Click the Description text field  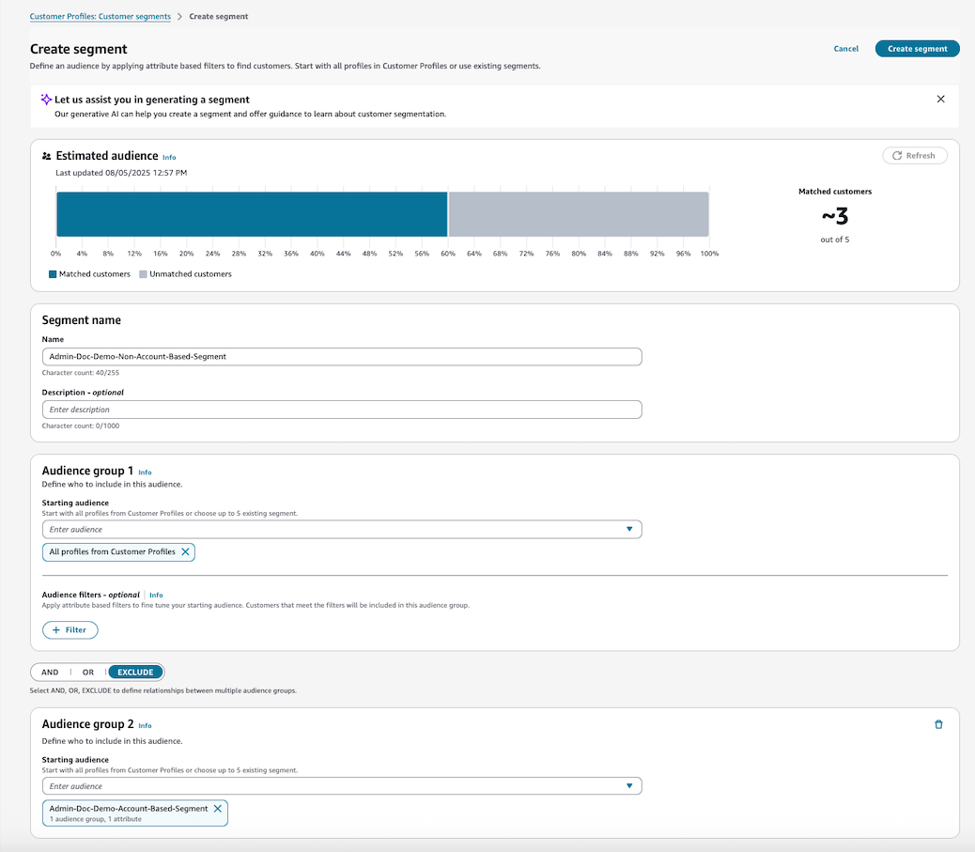[x=342, y=409]
